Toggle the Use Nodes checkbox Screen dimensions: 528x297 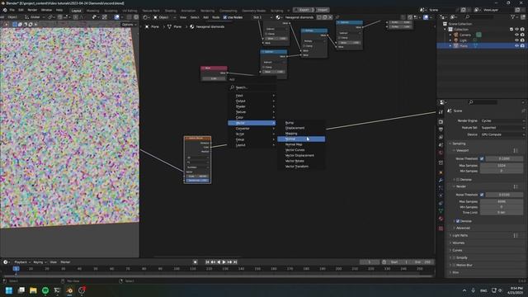pos(225,17)
